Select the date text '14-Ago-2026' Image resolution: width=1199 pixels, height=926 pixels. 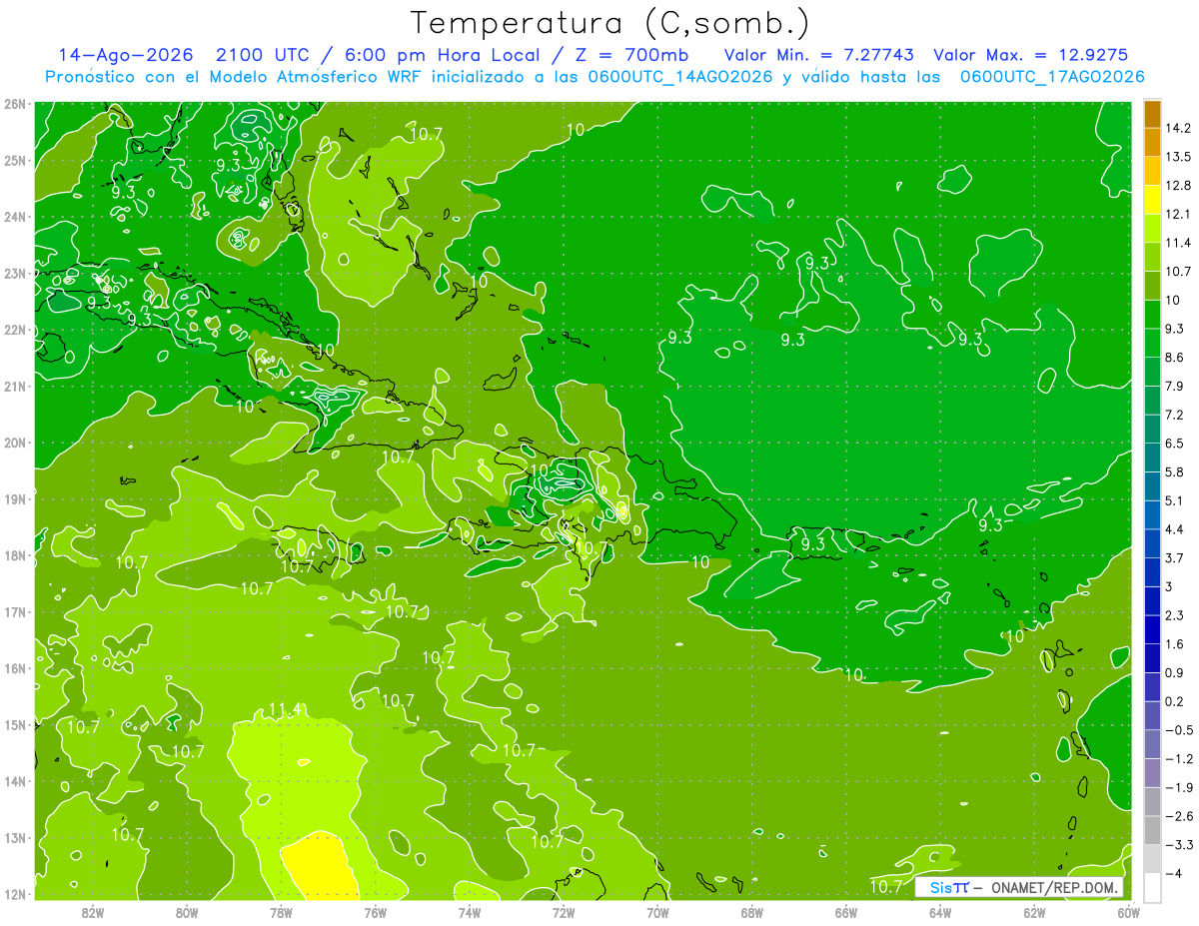127,55
